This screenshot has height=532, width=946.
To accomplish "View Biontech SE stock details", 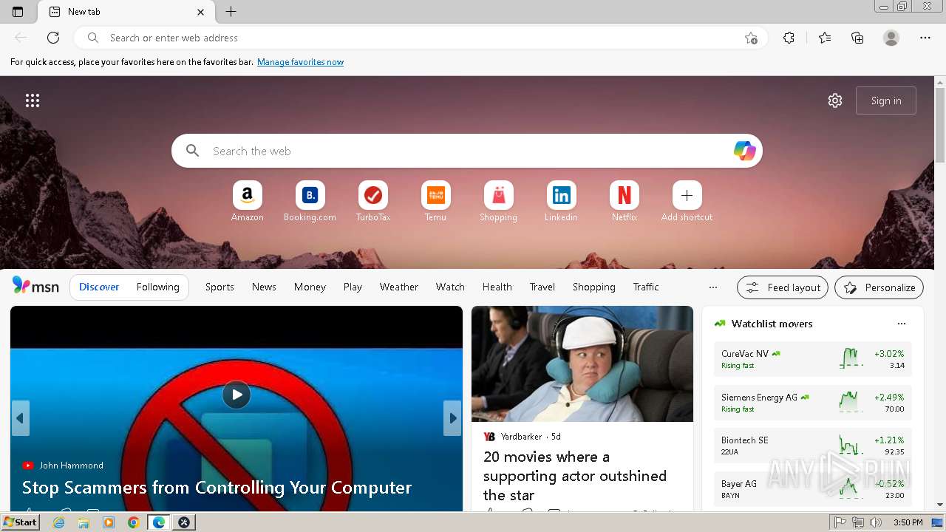I will click(x=813, y=446).
